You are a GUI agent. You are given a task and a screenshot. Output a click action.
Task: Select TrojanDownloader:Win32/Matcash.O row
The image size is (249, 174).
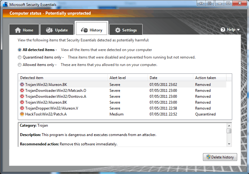122,91
